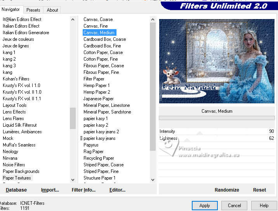Image resolution: width=278 pixels, height=211 pixels.
Task: Select 'Fibrous Paper, Fine' filter
Action: pyautogui.click(x=101, y=72)
